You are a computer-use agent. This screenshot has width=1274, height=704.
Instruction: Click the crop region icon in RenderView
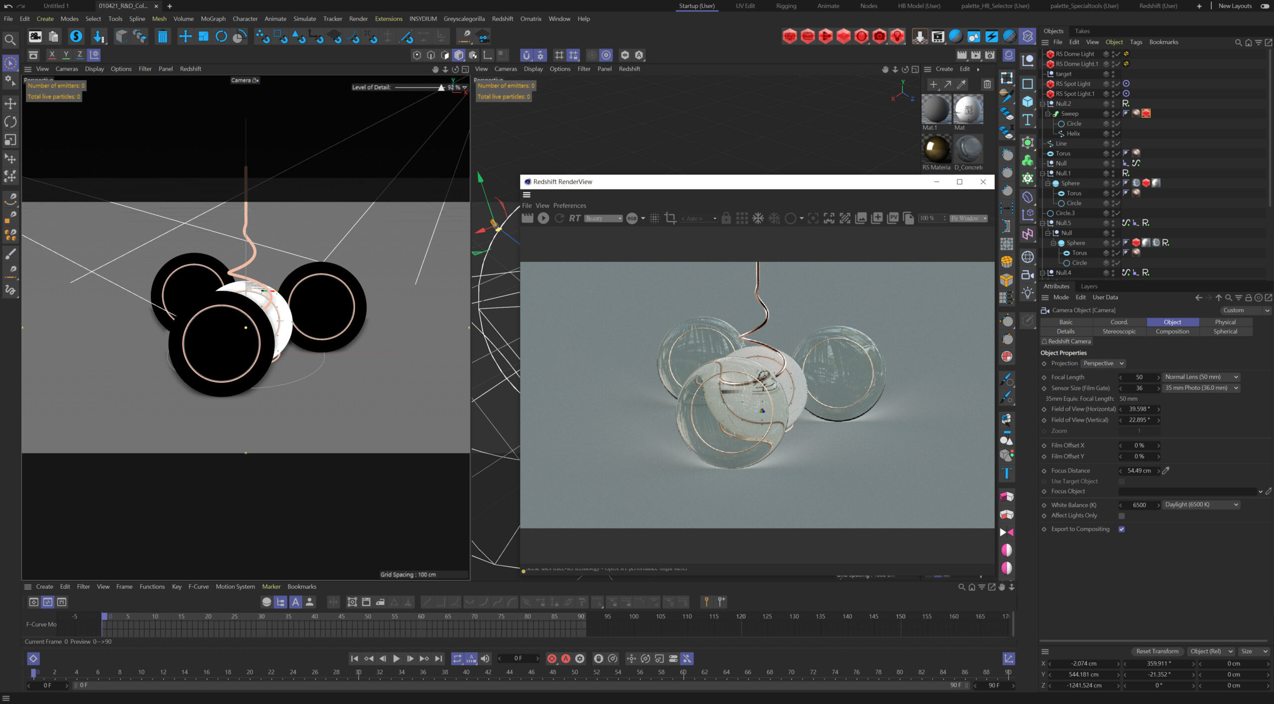click(x=670, y=218)
